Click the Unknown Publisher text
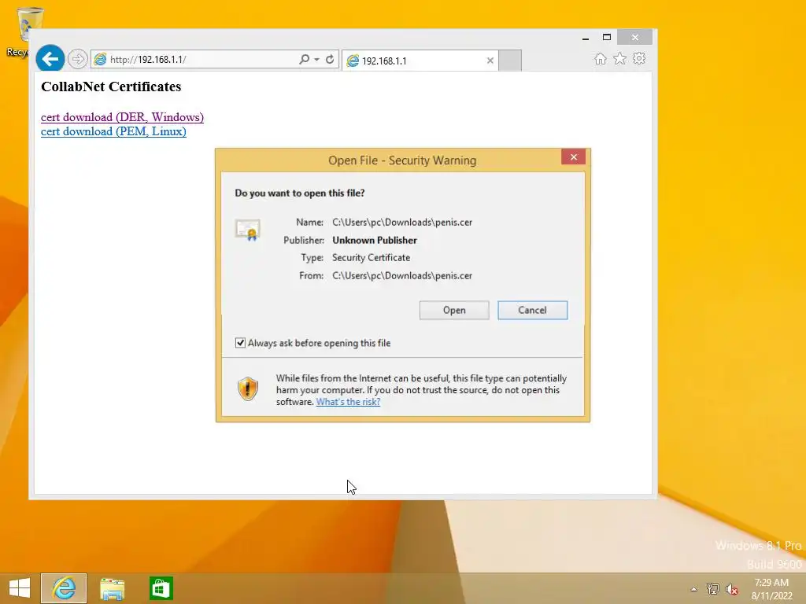806x604 pixels. [375, 241]
